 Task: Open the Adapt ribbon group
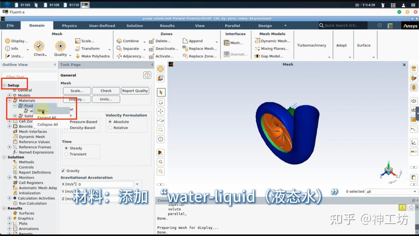pos(342,45)
